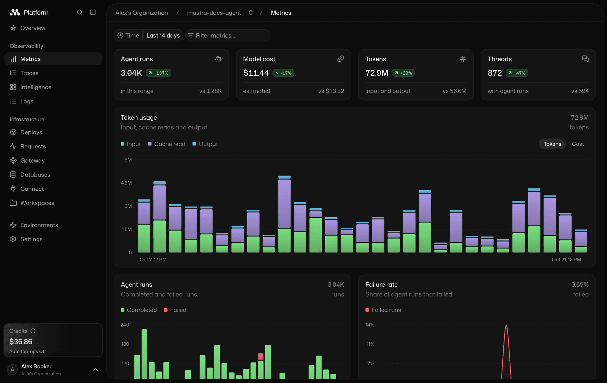Click the Credits info icon

[33, 331]
